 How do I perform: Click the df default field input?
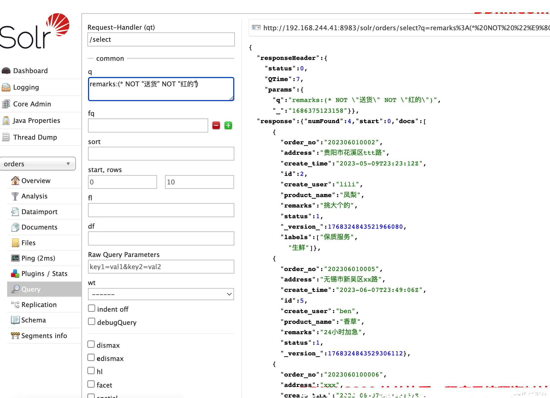[161, 239]
